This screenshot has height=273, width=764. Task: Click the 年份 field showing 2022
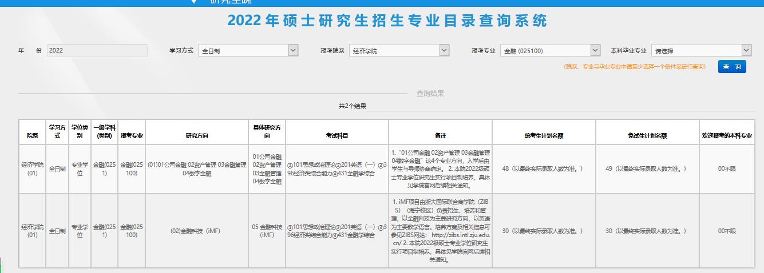point(97,51)
